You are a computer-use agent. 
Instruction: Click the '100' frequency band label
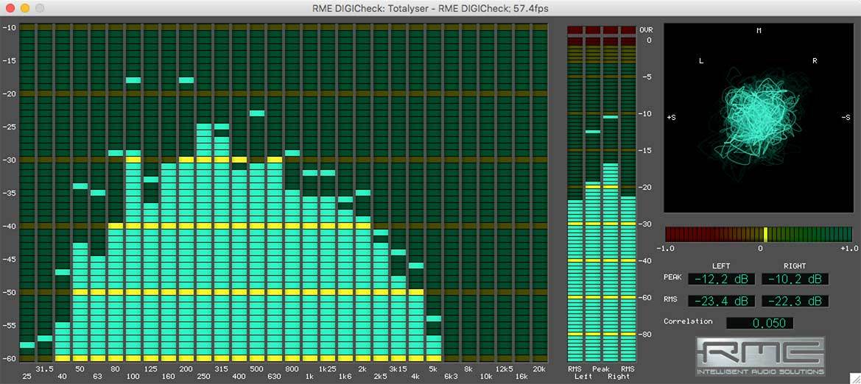(133, 377)
